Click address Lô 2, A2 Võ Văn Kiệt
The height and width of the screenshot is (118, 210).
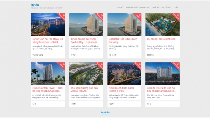pyautogui.click(x=47, y=96)
